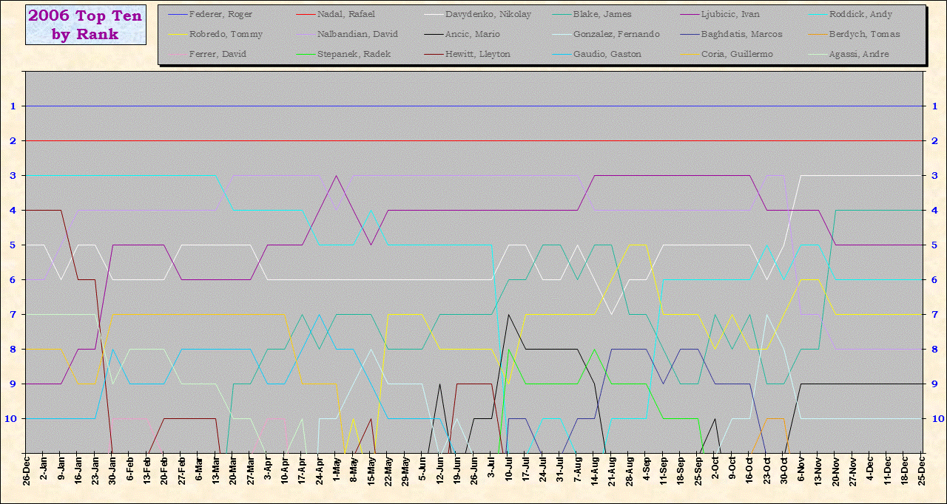Image resolution: width=947 pixels, height=504 pixels.
Task: Select the 'Federer, Roger' legend entry
Action: pos(221,14)
